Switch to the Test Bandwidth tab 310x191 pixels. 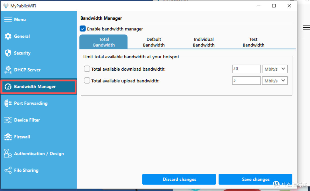point(253,42)
